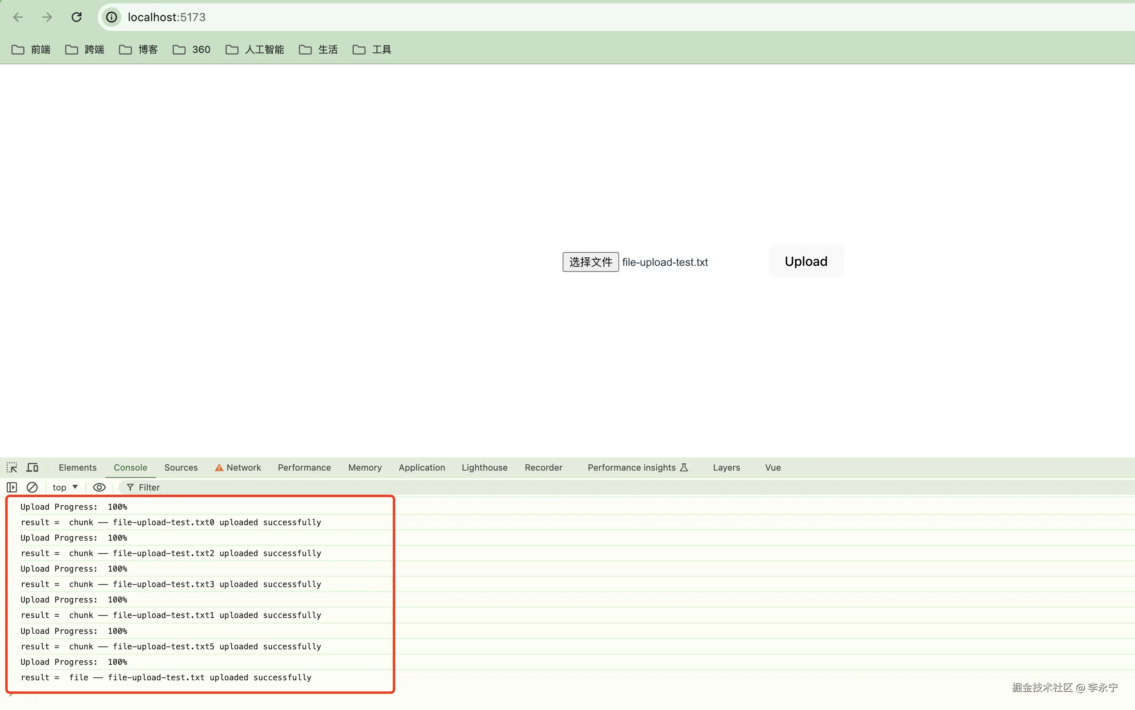Open the 前端 bookmarks folder
Viewport: 1135px width, 710px height.
point(31,50)
